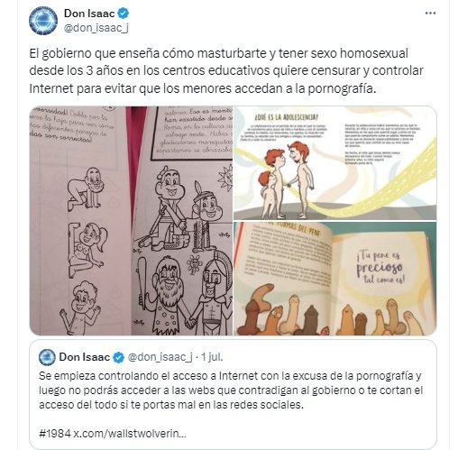The height and width of the screenshot is (450, 458).
Task: Click the #1984 hashtag
Action: (x=55, y=434)
